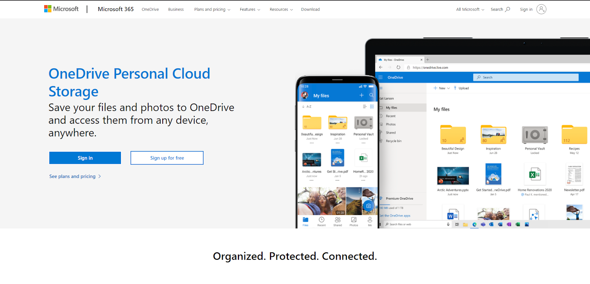Screen dimensions: 590x284
Task: Select the Photos tab on phone
Action: pos(354,221)
